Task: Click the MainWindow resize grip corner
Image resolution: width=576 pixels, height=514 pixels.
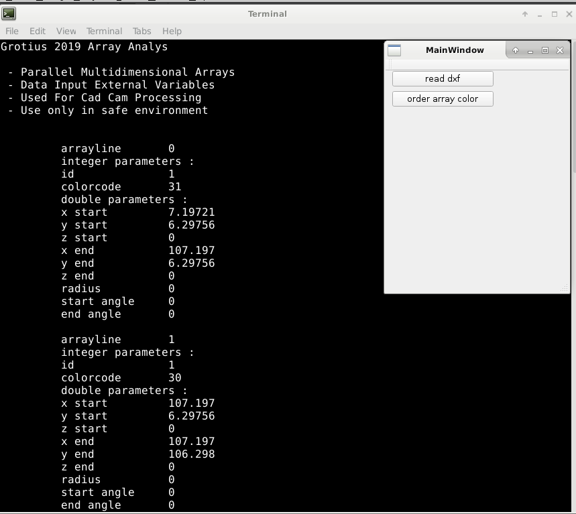Action: point(565,288)
